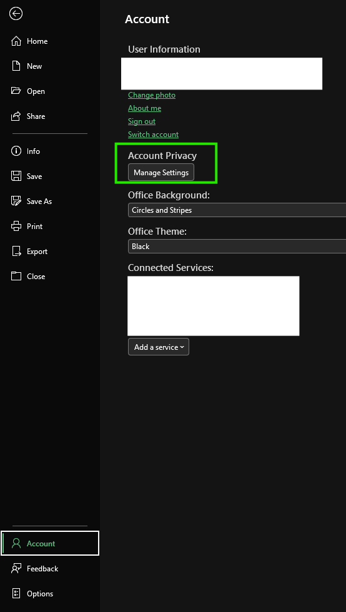Select the Feedback label

42,569
